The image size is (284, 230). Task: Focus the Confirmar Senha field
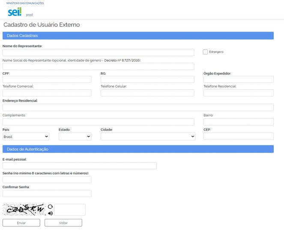click(47, 194)
